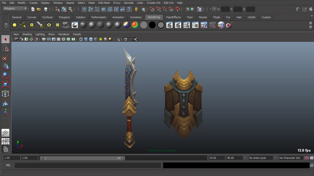Open the Edit Mesh menu
The height and width of the screenshot is (176, 314).
[104, 3]
